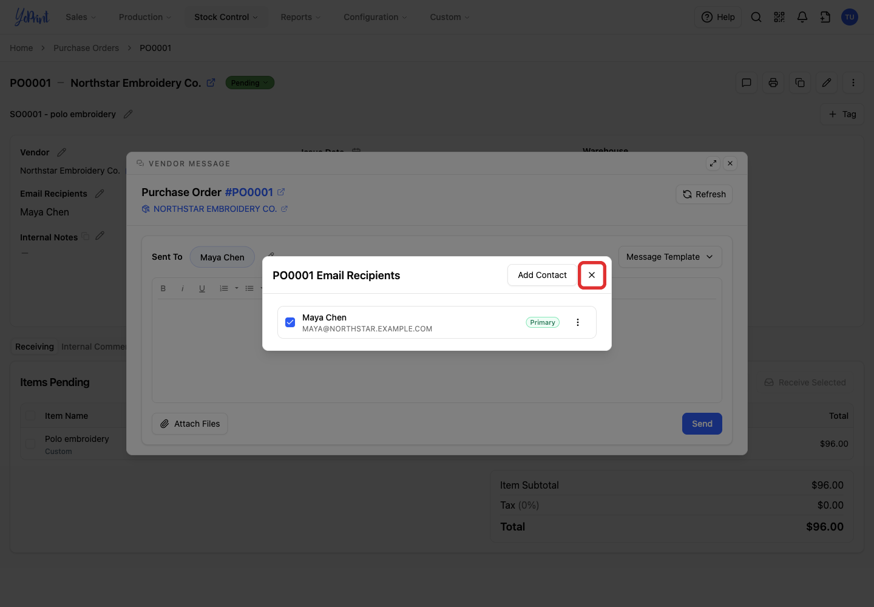Click the Receive Selected button
The image size is (874, 607).
click(x=805, y=382)
